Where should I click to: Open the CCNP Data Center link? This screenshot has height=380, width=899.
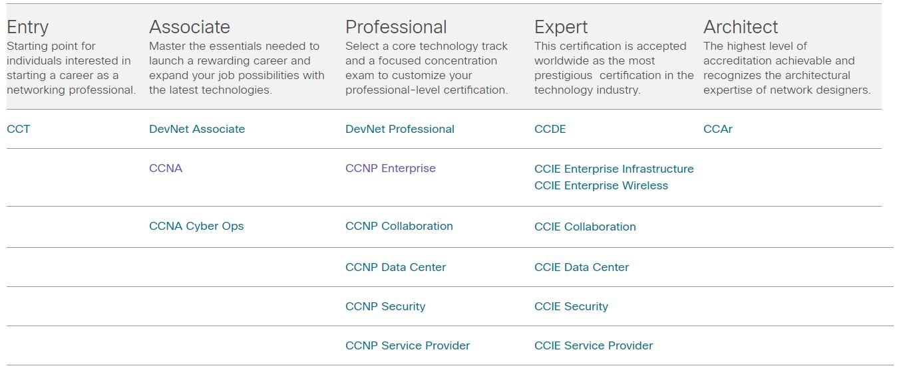[x=396, y=267]
